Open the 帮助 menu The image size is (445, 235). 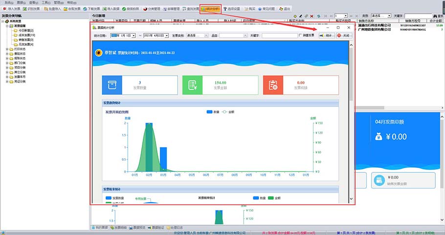(x=72, y=2)
